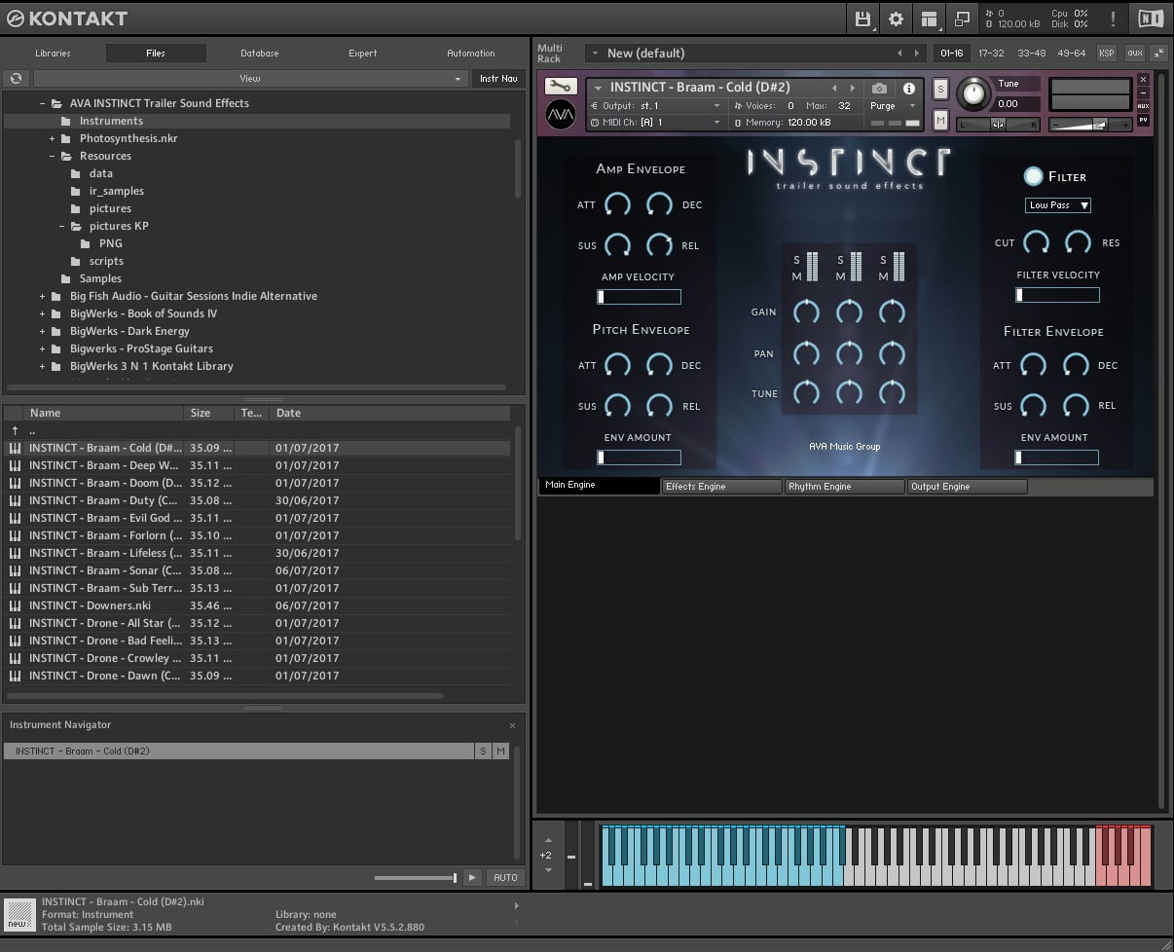Viewport: 1174px width, 952px height.
Task: Go to the previous multi preset
Action: (x=899, y=54)
